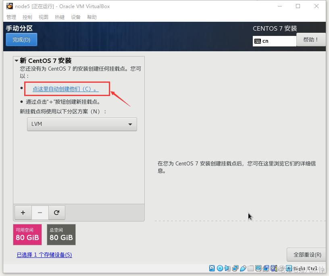Viewport: 329px width, 276px height.
Task: Click the 完成(D) button
Action: [x=21, y=40]
